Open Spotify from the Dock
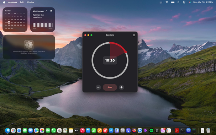Screen dimensions: 216x135 tap(151, 130)
